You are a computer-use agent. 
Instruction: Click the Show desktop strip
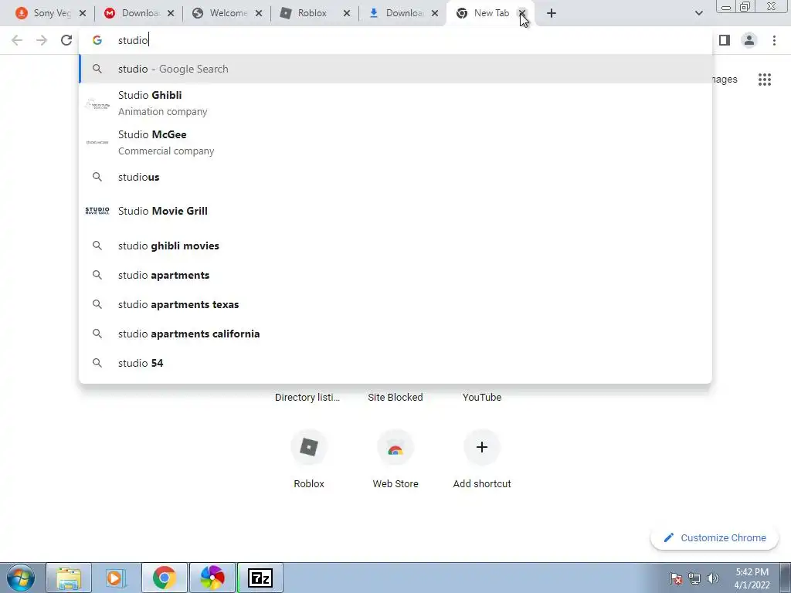coord(786,578)
